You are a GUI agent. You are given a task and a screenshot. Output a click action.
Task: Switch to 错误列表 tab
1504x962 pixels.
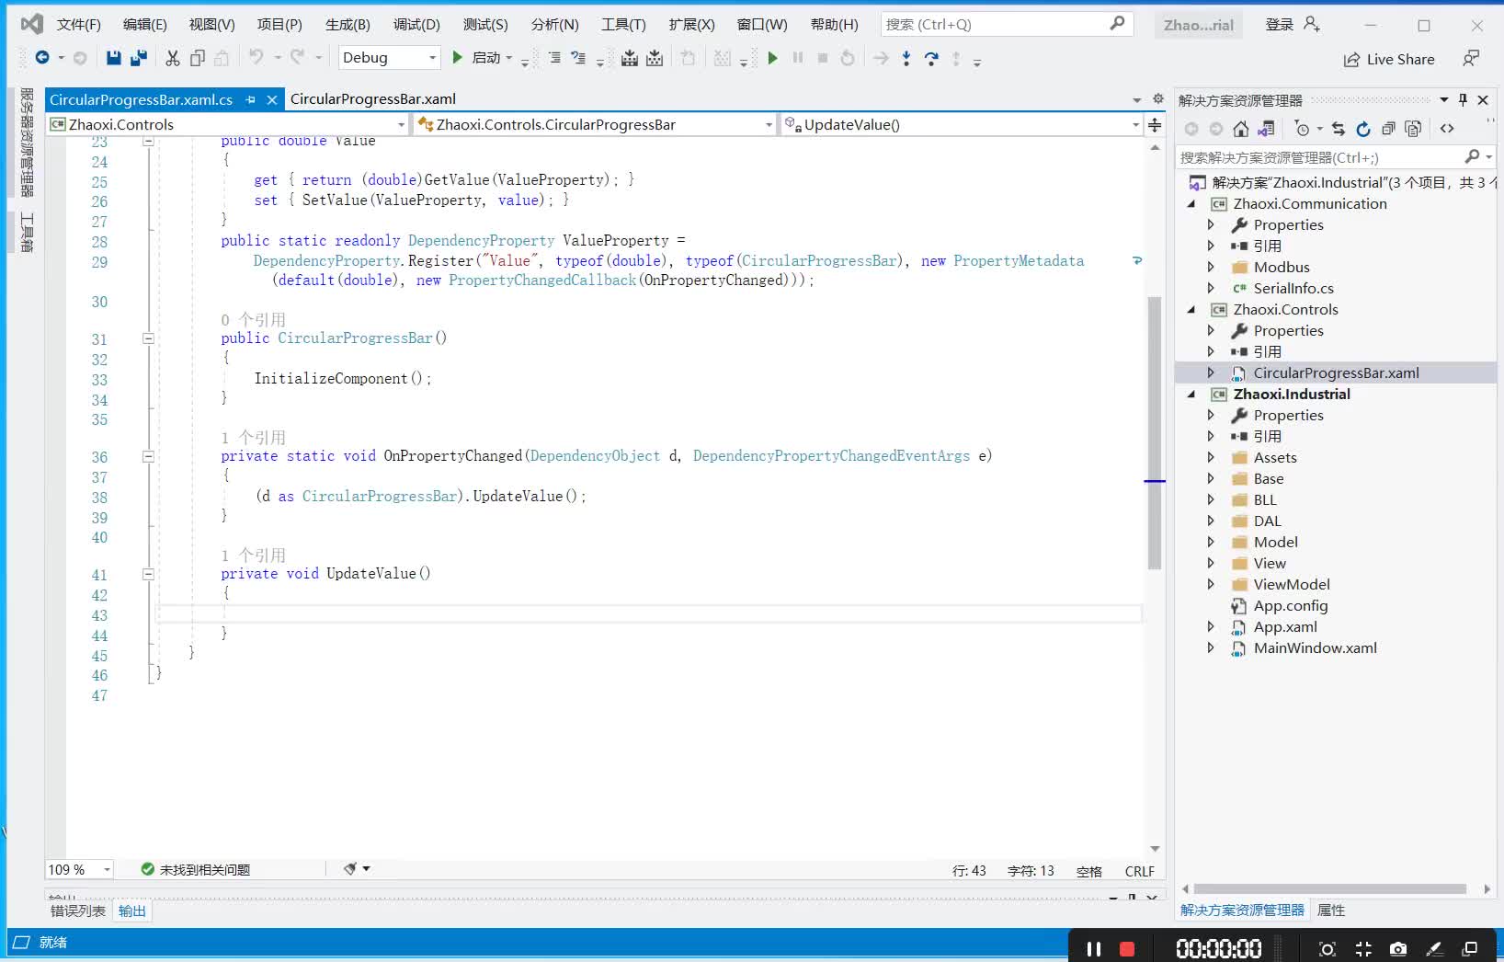78,910
